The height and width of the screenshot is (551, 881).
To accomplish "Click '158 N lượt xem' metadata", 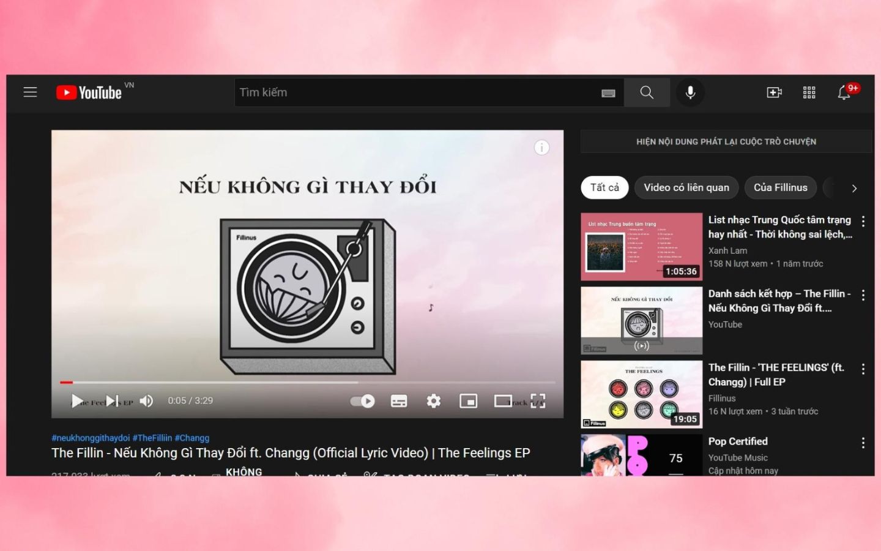I will coord(738,264).
